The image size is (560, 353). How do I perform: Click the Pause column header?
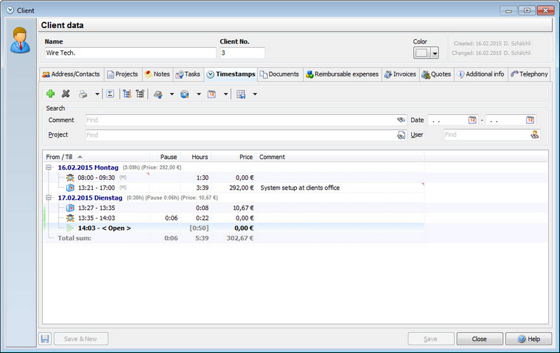(165, 157)
